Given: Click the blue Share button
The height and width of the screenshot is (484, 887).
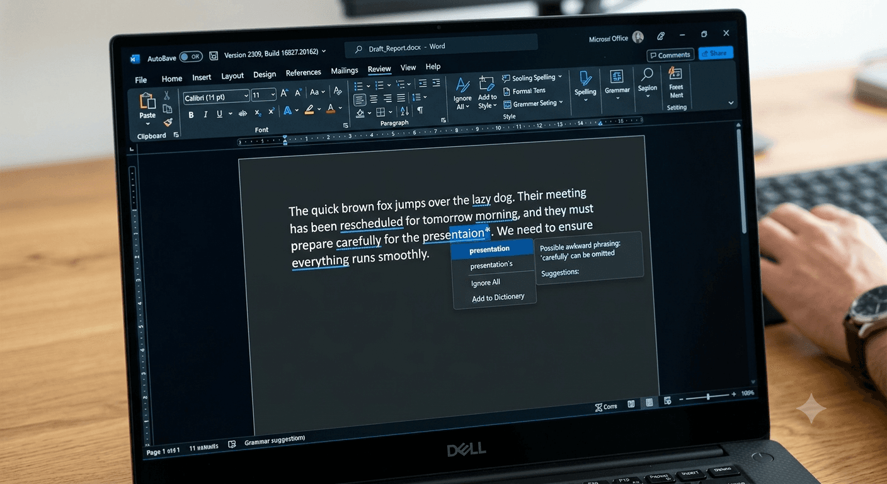Looking at the screenshot, I should pyautogui.click(x=715, y=54).
